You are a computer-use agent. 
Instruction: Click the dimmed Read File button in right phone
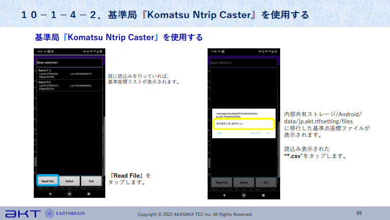coord(222,182)
